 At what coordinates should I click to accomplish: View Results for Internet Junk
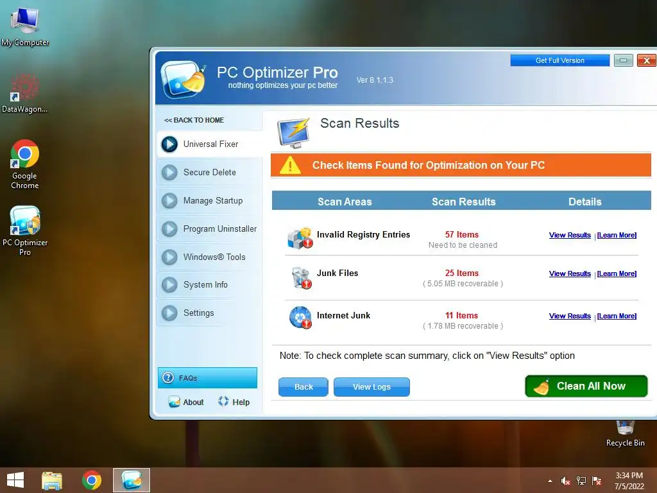click(570, 316)
